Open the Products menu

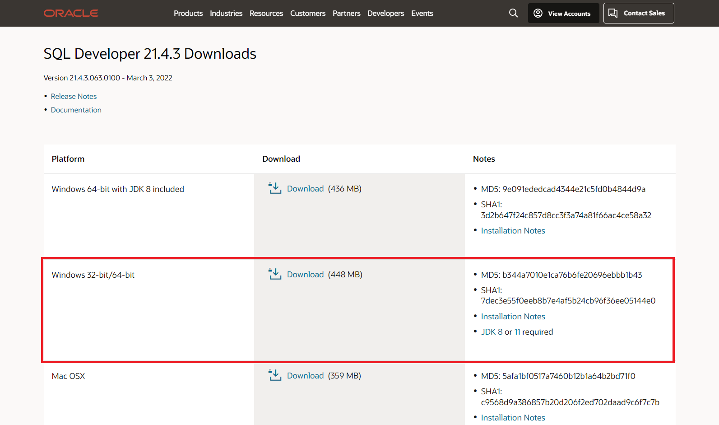[x=188, y=14]
